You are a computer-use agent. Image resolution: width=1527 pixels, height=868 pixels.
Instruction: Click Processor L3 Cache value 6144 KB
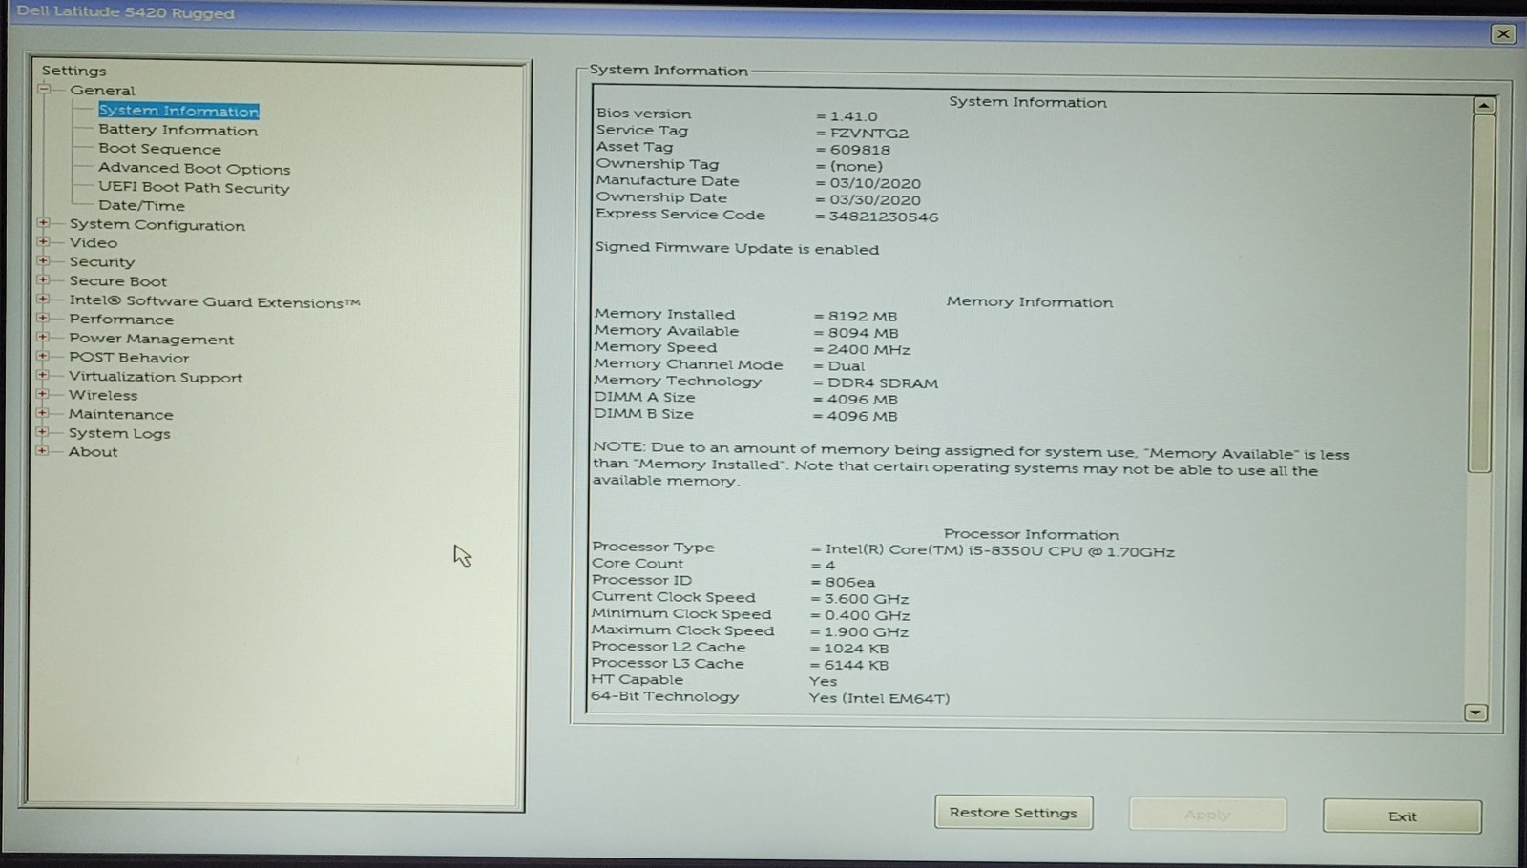click(x=855, y=665)
